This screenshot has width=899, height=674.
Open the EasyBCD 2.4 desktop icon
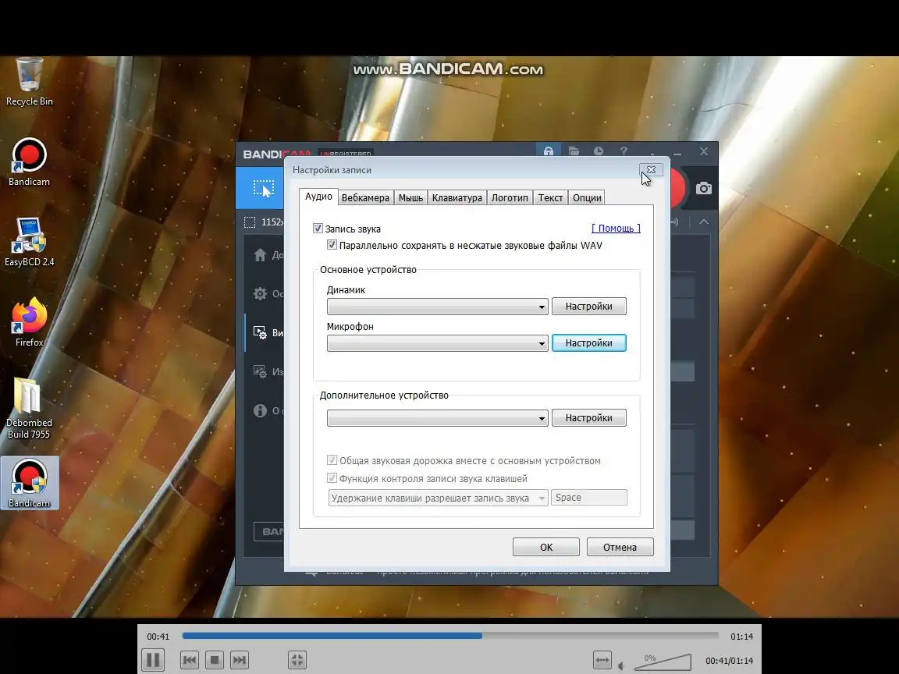29,243
